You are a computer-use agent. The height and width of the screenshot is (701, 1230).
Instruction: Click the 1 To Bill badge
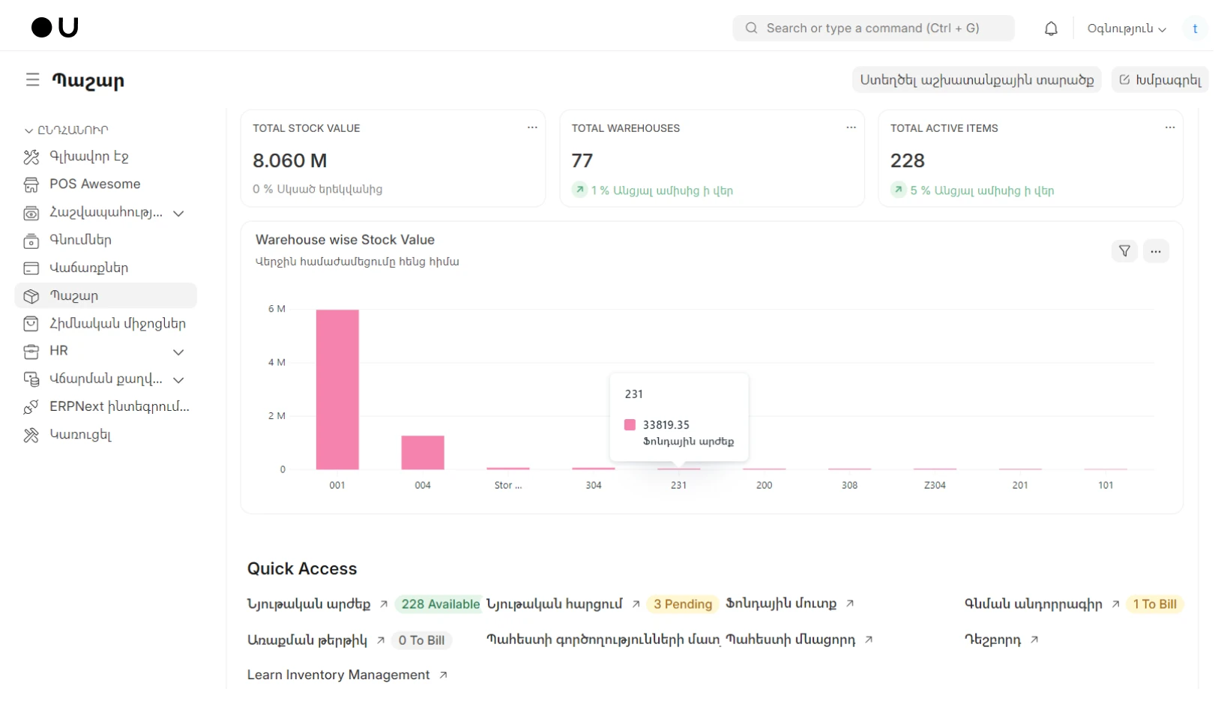1154,604
